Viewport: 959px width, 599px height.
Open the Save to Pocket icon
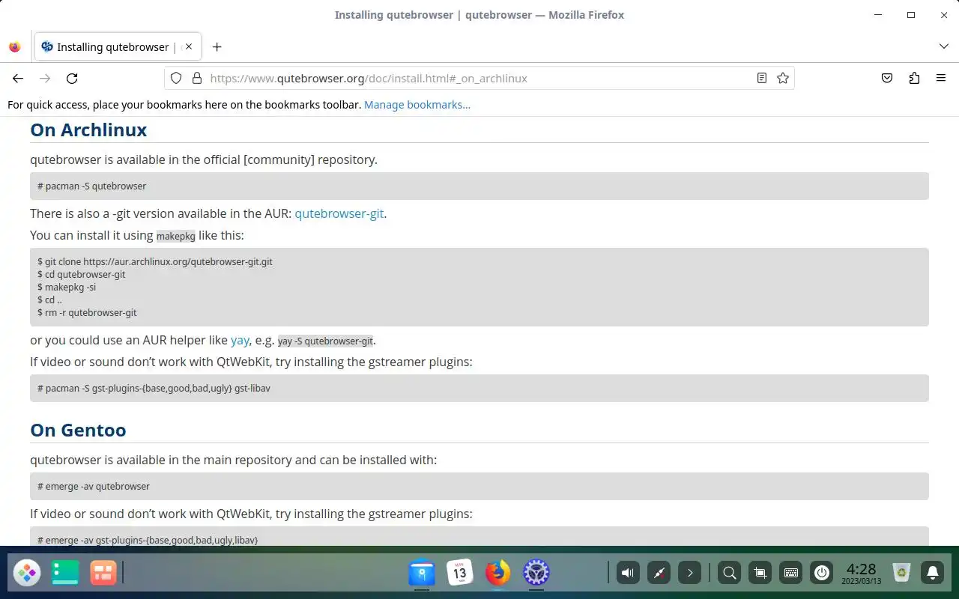point(887,78)
